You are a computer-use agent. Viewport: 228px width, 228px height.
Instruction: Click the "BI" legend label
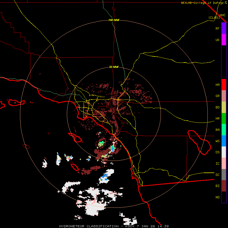tap(217, 186)
